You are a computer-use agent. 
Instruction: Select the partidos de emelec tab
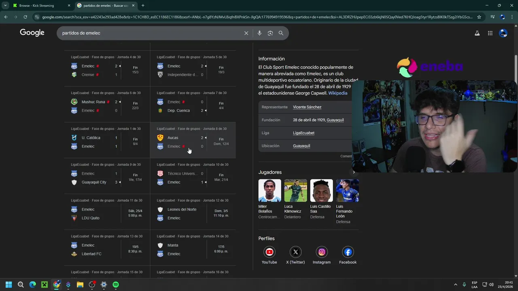(106, 6)
